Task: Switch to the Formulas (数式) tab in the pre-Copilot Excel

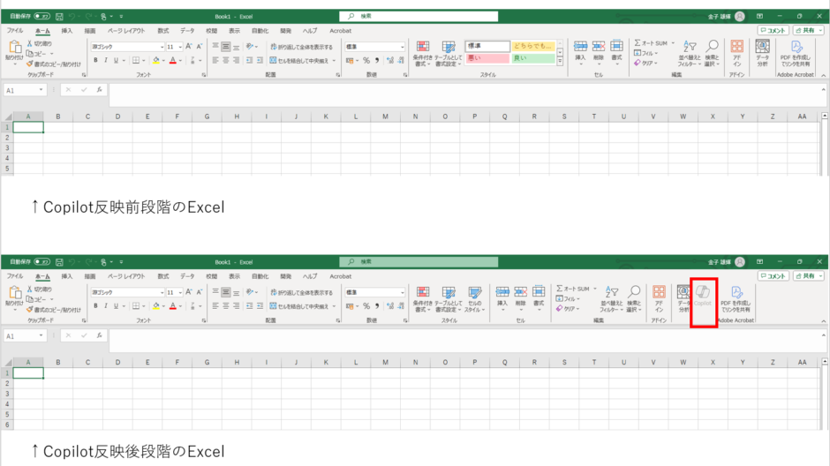Action: [x=163, y=31]
